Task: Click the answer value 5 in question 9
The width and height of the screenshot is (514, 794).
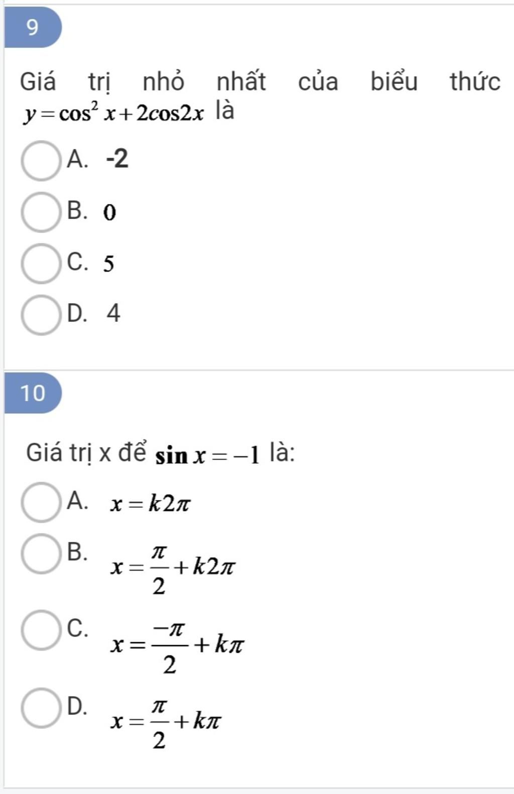Action: [109, 264]
